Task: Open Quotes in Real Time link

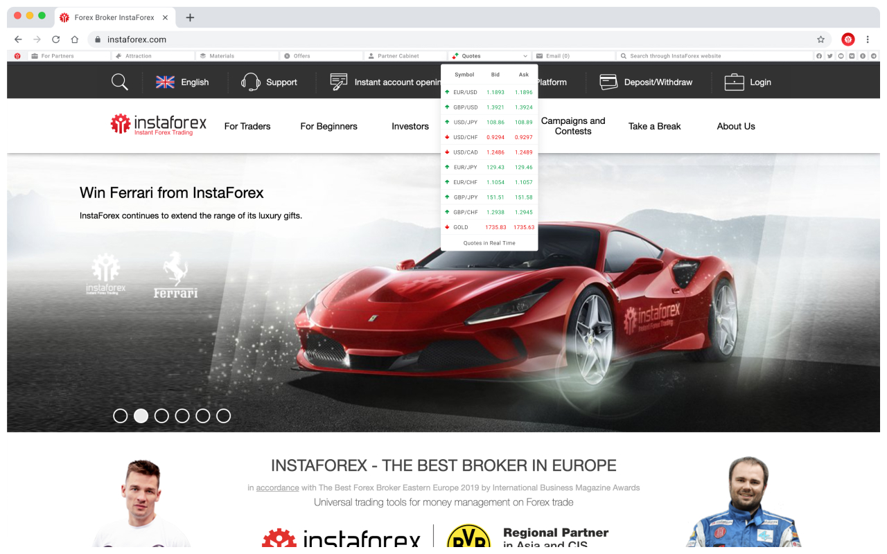Action: click(489, 243)
